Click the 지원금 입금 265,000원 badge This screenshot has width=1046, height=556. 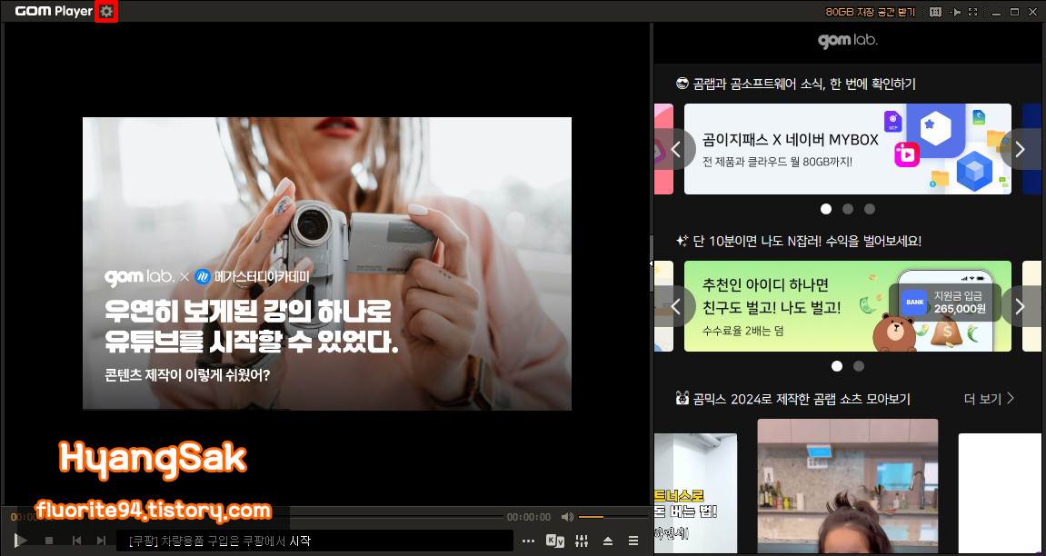[x=944, y=302]
